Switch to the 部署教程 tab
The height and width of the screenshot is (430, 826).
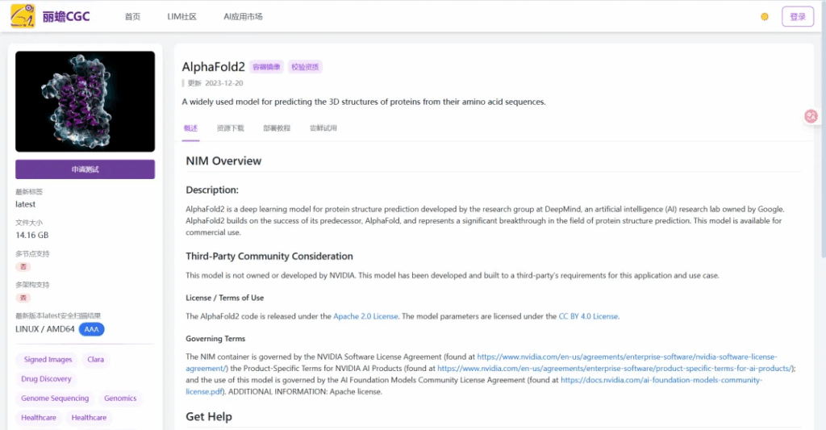[277, 128]
